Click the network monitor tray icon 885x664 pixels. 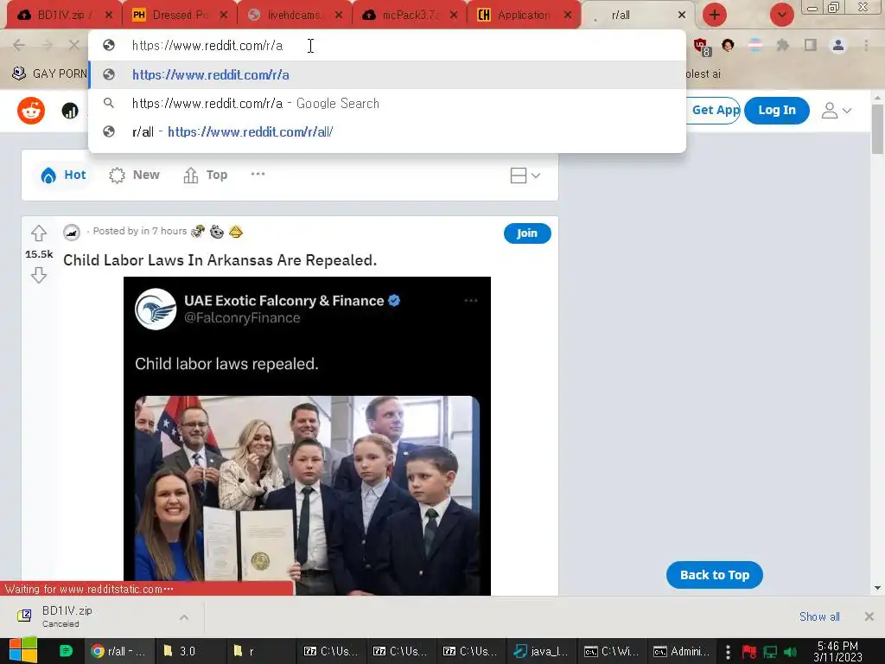[770, 652]
